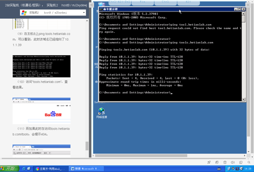Click step (10) 访问 tools.hetianlab.com text
Screen dimensions: 254x172
click(x=40, y=85)
